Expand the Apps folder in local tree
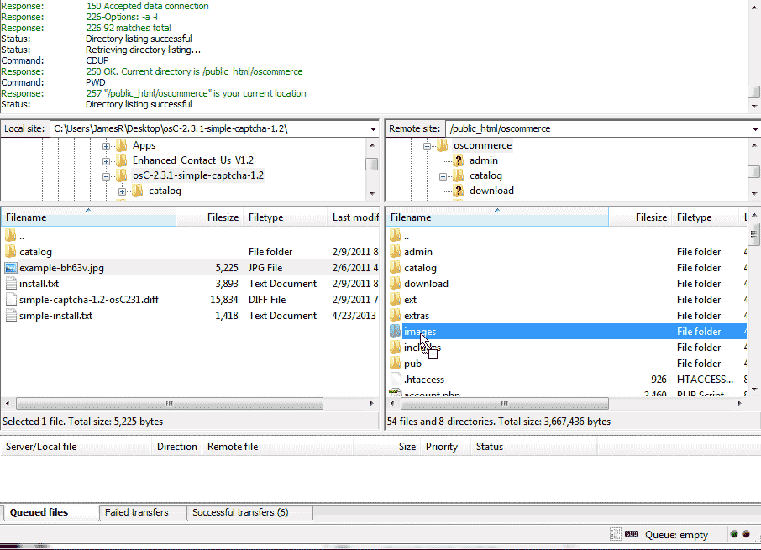 click(x=106, y=146)
